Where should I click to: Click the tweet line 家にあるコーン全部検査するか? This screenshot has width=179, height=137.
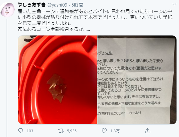point(54,29)
